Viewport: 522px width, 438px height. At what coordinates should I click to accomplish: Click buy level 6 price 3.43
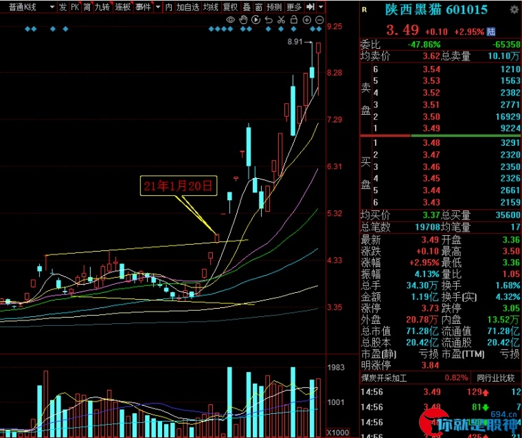tap(431, 202)
